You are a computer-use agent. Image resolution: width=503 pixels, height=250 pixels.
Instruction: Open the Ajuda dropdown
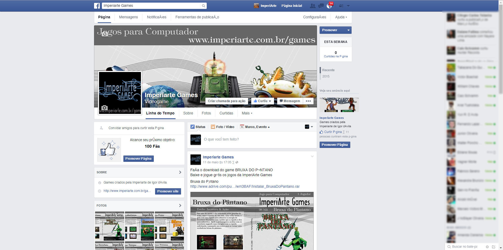point(341,17)
